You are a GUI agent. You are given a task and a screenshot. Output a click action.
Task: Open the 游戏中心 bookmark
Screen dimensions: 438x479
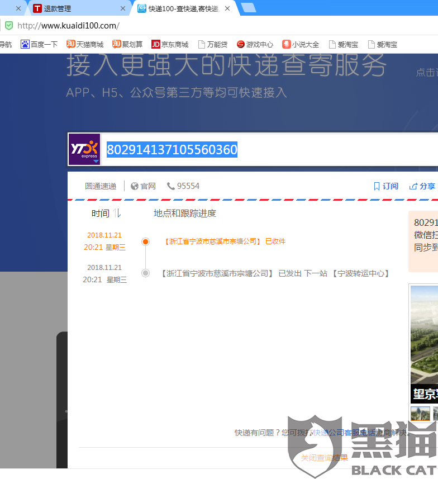click(x=255, y=45)
